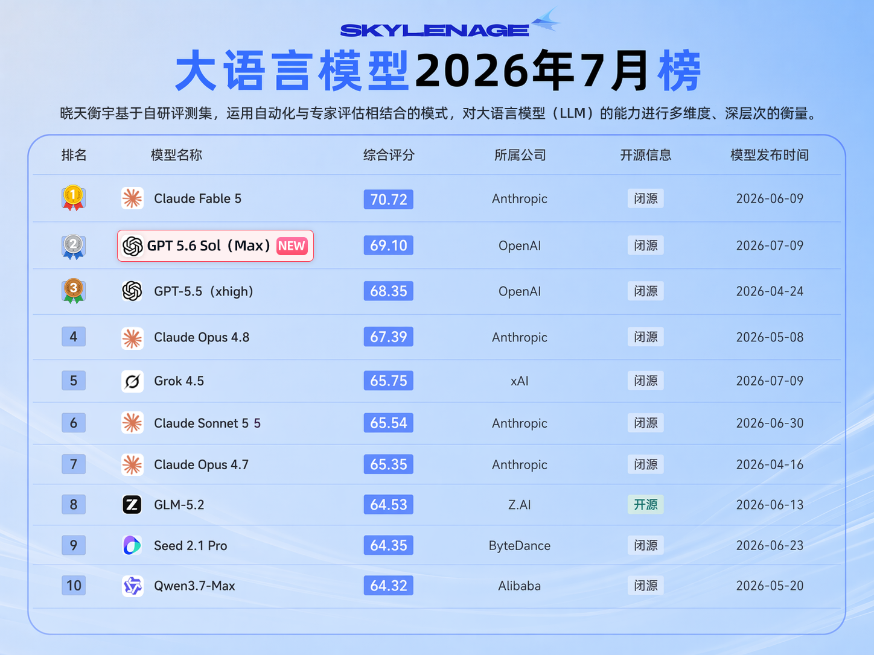Click the gold medal for rank 1
874x655 pixels.
(73, 198)
